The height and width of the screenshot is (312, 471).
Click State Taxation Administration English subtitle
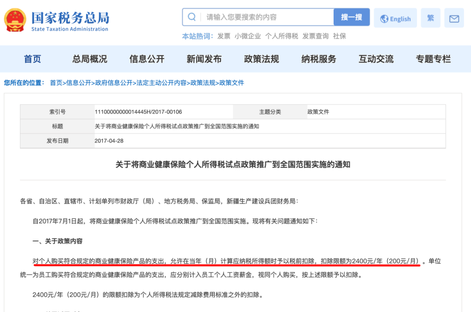coord(70,29)
